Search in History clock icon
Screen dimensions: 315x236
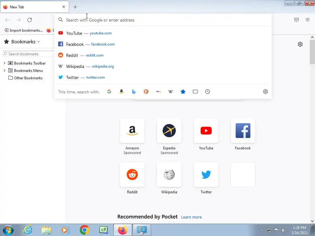208,92
